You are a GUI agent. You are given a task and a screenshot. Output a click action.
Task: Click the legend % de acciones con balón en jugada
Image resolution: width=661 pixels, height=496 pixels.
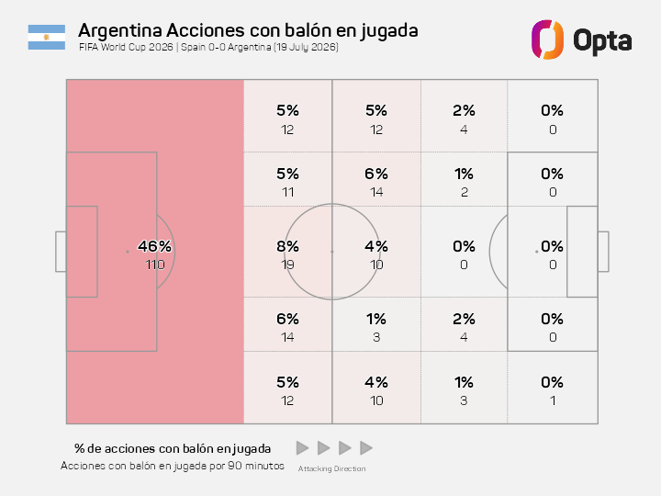click(x=173, y=448)
